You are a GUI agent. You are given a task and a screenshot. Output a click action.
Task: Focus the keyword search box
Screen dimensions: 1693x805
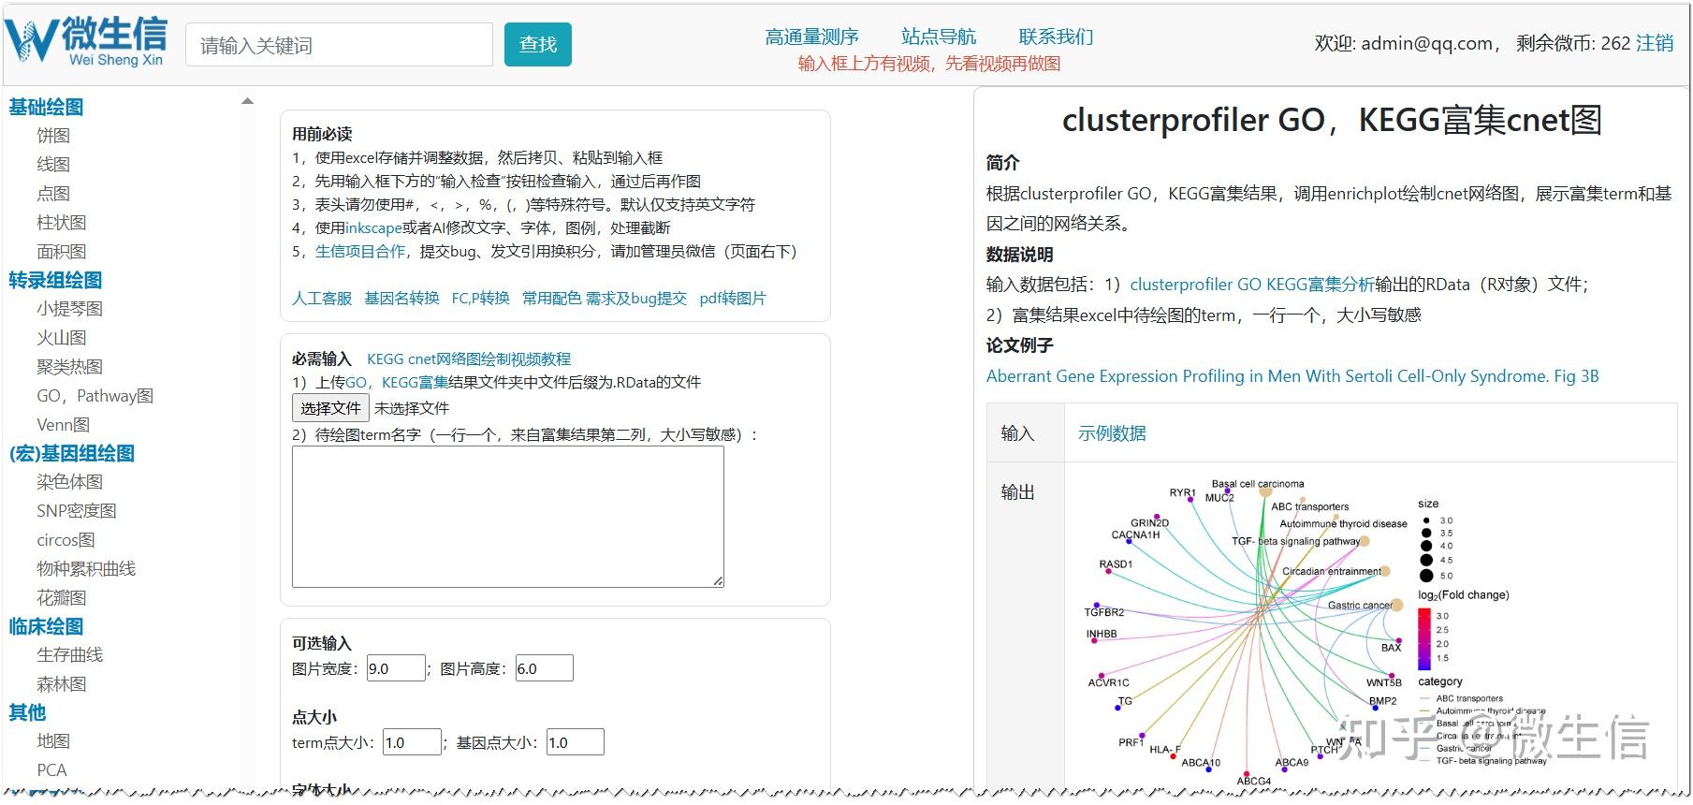click(339, 45)
